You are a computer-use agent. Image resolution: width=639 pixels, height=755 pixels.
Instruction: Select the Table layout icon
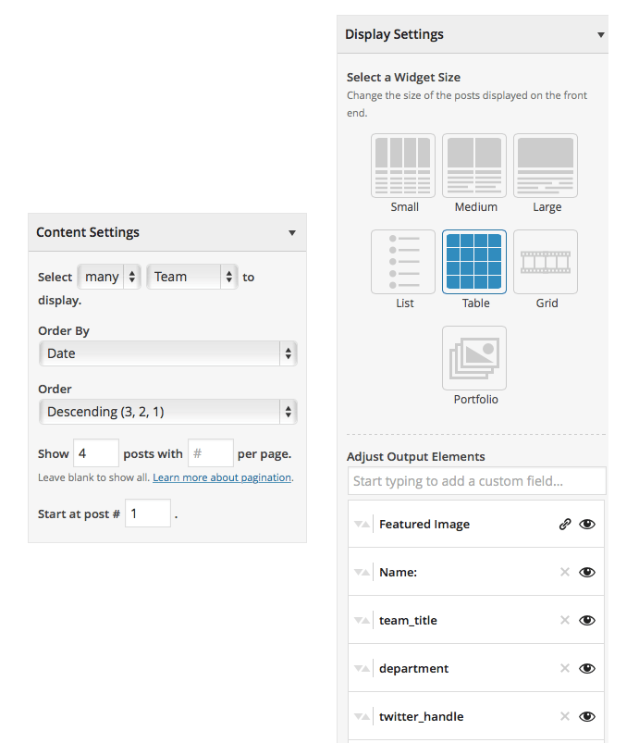pyautogui.click(x=474, y=262)
